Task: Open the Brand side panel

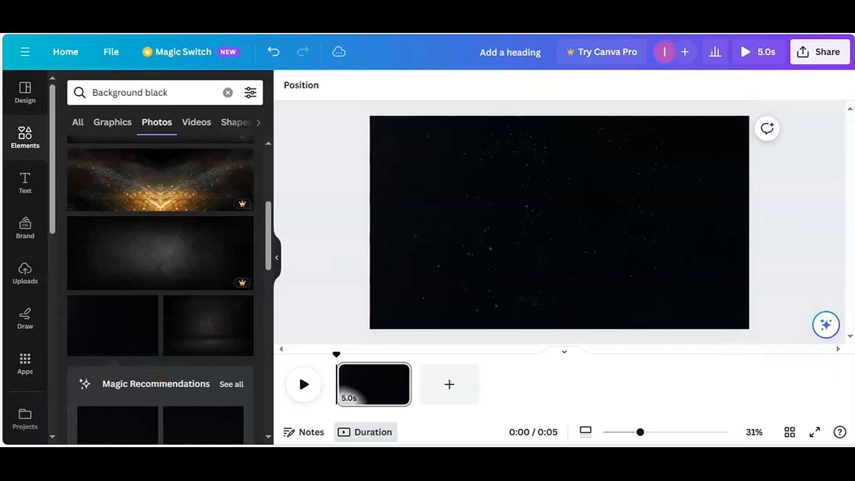Action: point(25,228)
